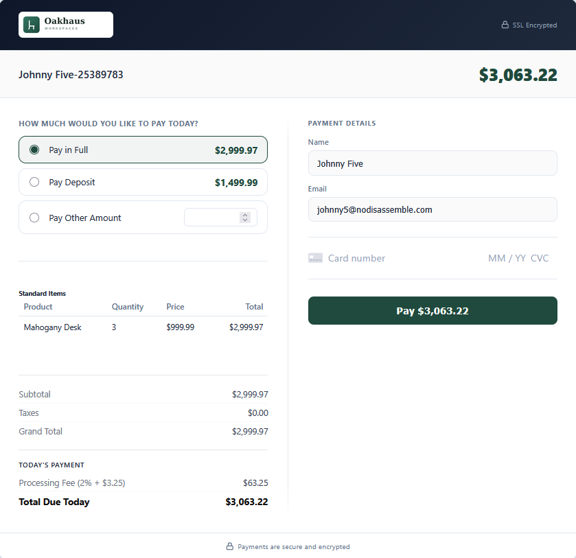Select the Pay Deposit radio button
Screen dimensions: 576x558
pos(34,182)
